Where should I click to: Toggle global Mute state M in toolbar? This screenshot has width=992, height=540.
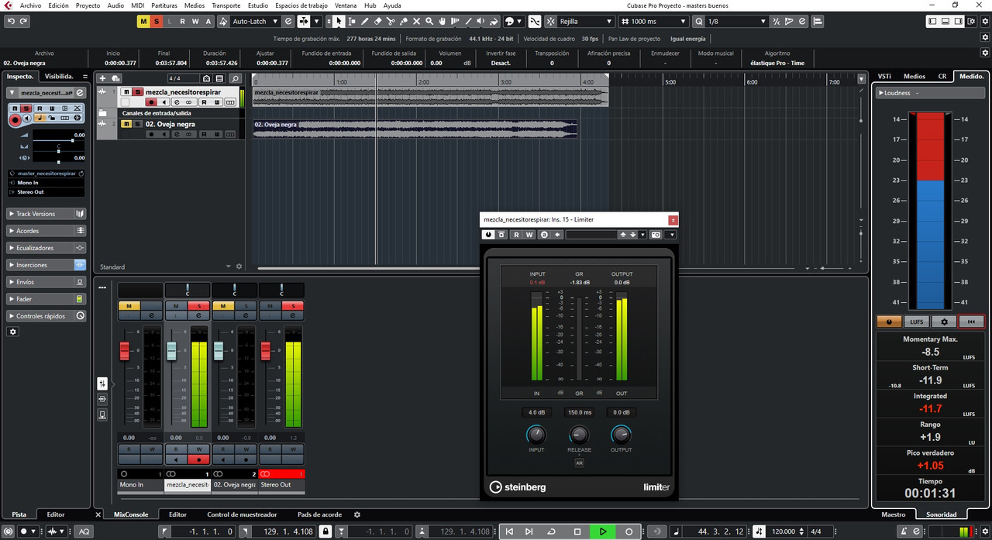click(x=143, y=21)
